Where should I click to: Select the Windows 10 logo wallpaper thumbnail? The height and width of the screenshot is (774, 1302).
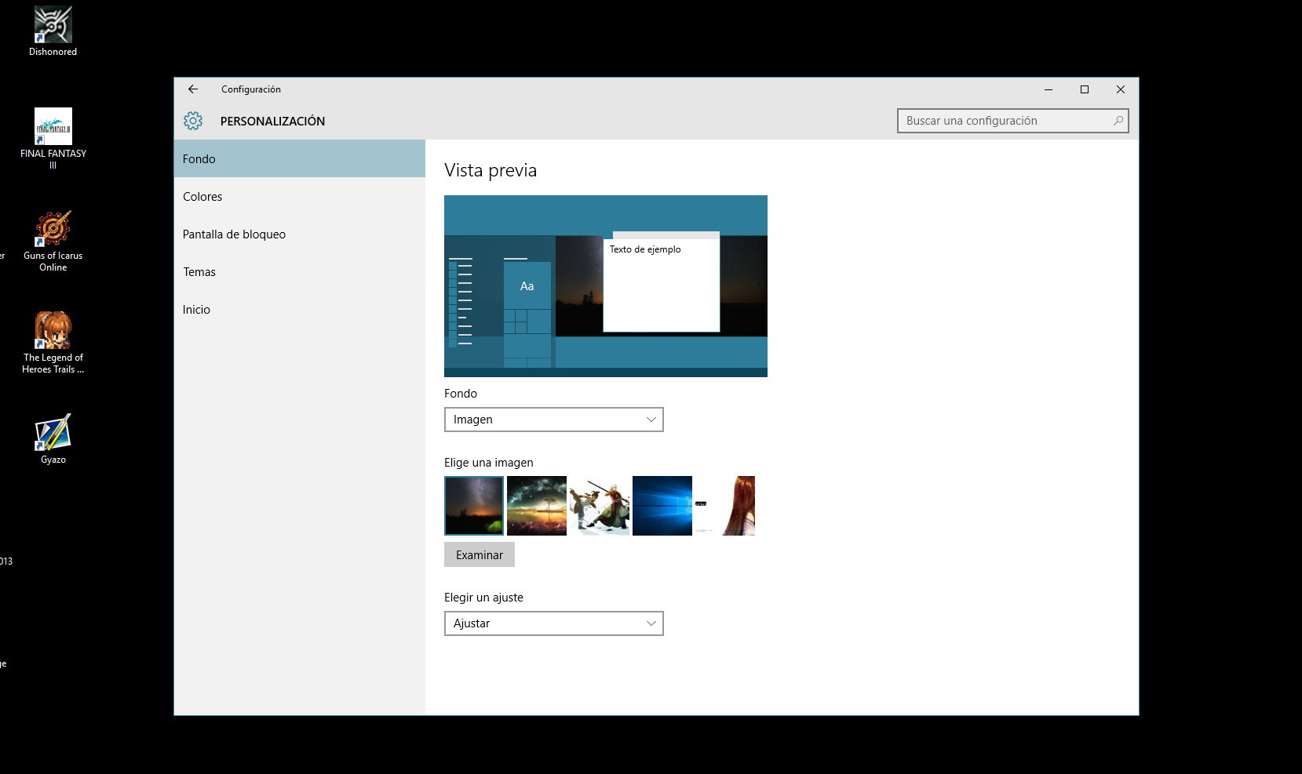662,506
